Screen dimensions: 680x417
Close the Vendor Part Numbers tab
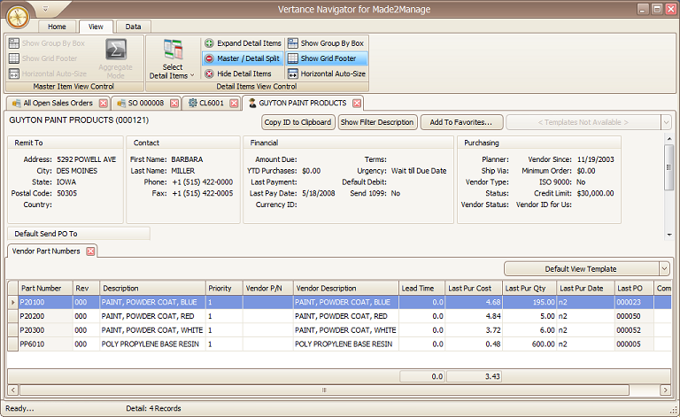[90, 251]
